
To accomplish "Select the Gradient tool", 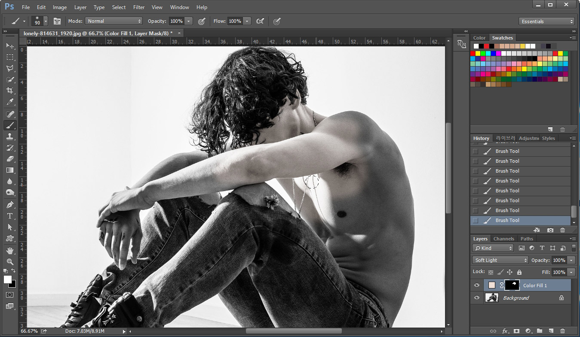I will click(x=10, y=170).
